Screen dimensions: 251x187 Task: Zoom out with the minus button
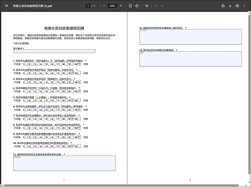(x=104, y=6)
